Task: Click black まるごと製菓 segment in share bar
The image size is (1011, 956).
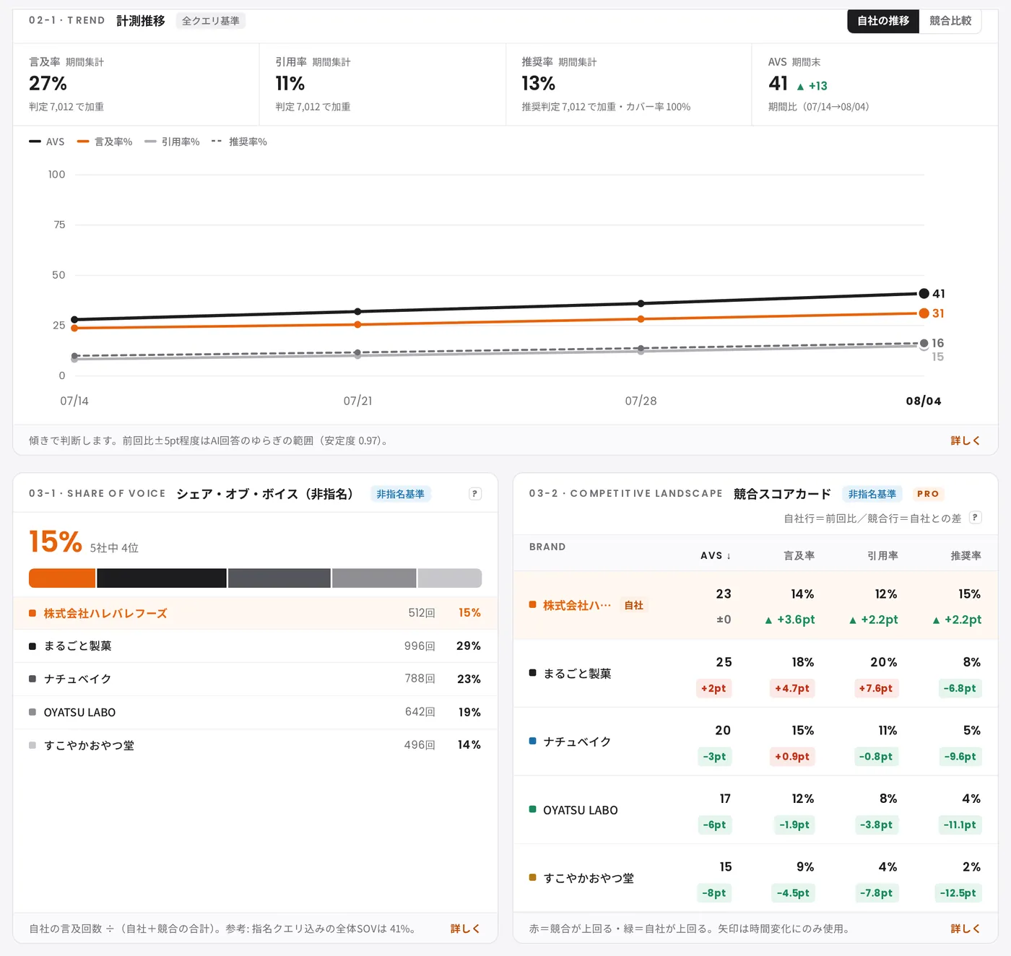Action: tap(162, 578)
